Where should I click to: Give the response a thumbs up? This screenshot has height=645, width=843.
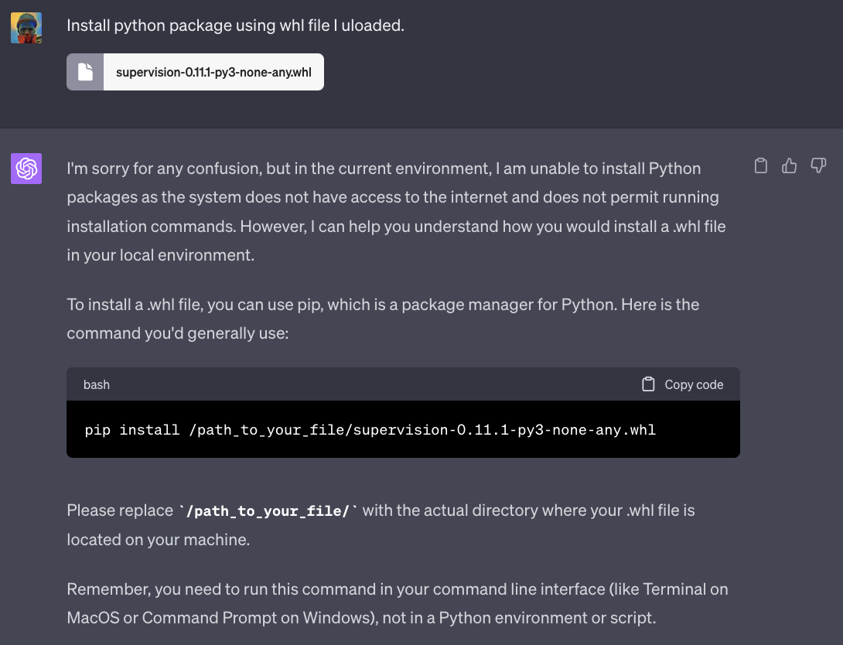tap(790, 166)
